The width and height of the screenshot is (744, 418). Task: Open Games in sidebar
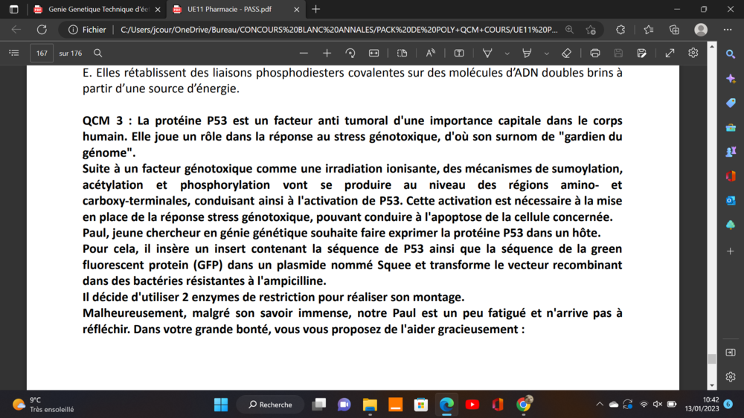pos(731,152)
